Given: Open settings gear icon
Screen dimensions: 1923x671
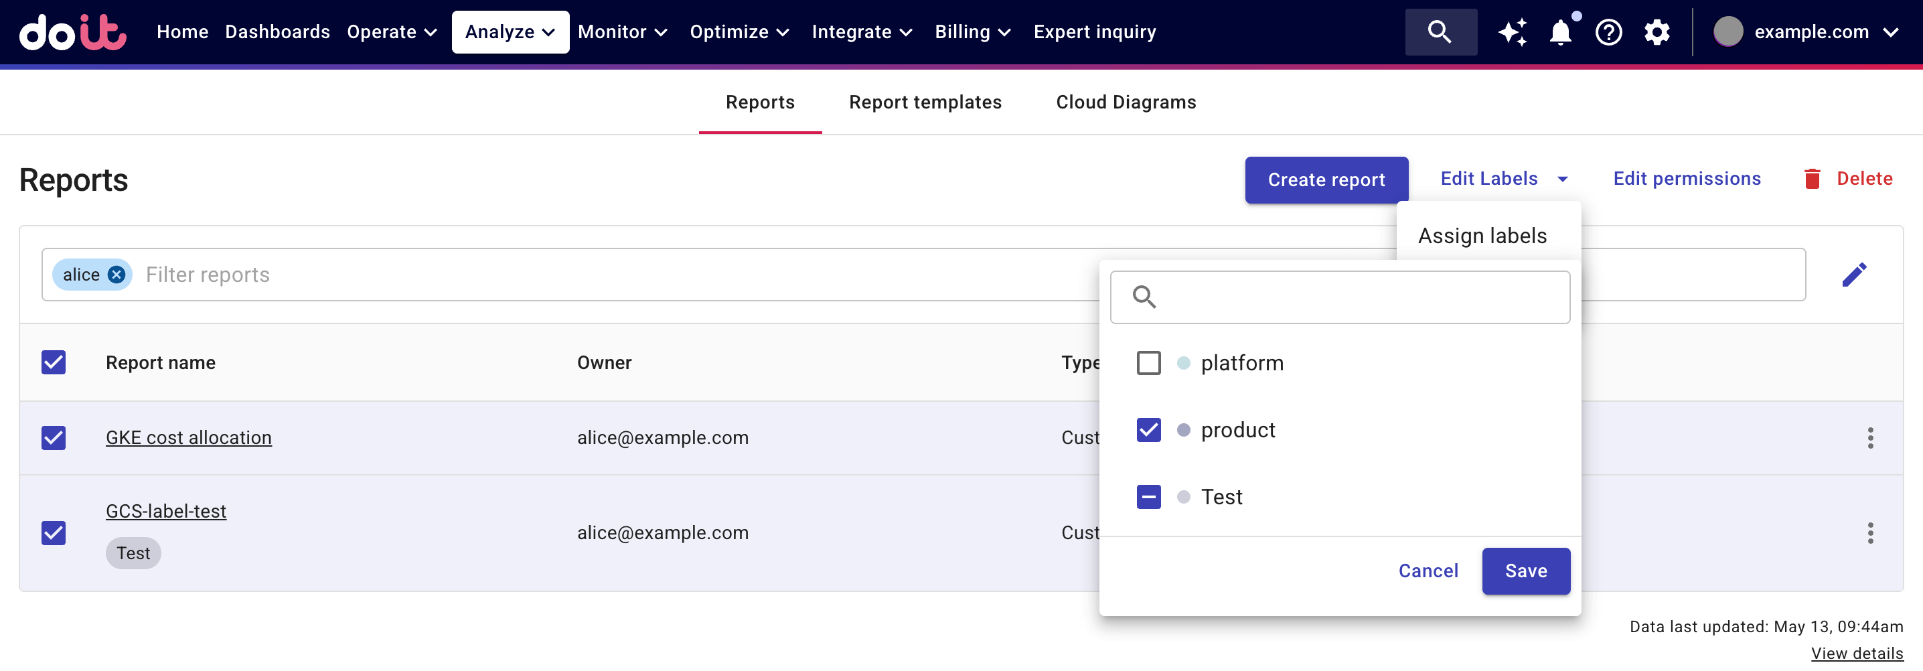Looking at the screenshot, I should pyautogui.click(x=1657, y=32).
